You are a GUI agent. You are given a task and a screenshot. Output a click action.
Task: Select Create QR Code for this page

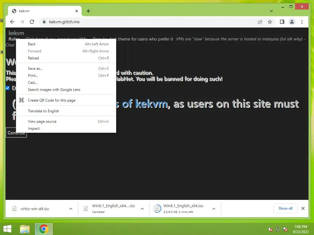pos(66,100)
